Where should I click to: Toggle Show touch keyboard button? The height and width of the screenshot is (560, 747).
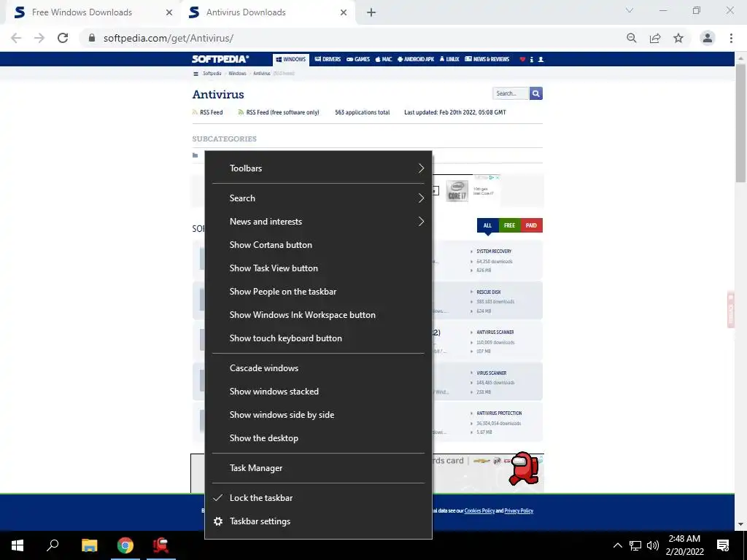(318, 338)
